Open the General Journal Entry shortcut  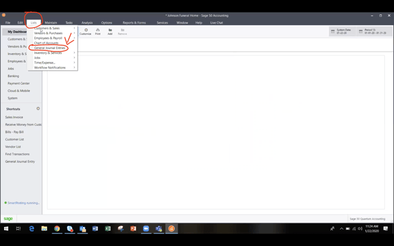point(20,161)
